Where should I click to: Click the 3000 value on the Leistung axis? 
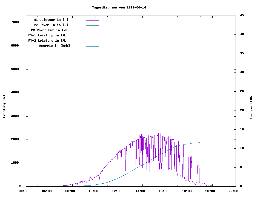pos(15,116)
